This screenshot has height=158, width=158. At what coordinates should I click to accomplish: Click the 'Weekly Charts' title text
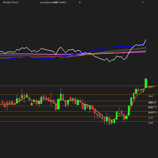click(x=11, y=3)
